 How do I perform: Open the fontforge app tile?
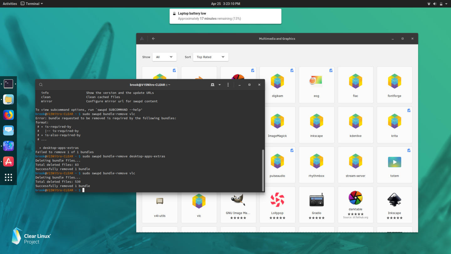point(394,85)
